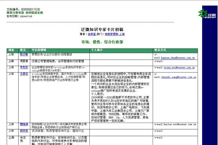The width and height of the screenshot is (218, 145).
Task: Open the name link in haitao.wei's row
Action: [x=24, y=124]
